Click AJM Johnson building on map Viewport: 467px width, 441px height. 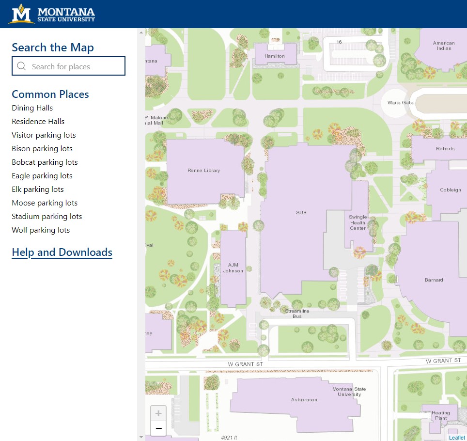(x=233, y=268)
